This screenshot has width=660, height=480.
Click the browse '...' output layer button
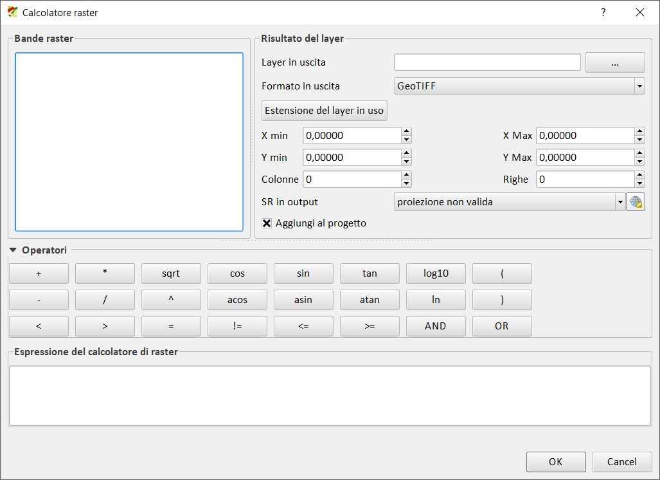[615, 62]
